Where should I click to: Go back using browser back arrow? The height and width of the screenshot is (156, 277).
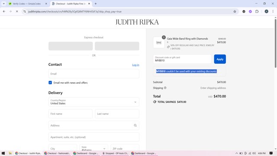4,12
